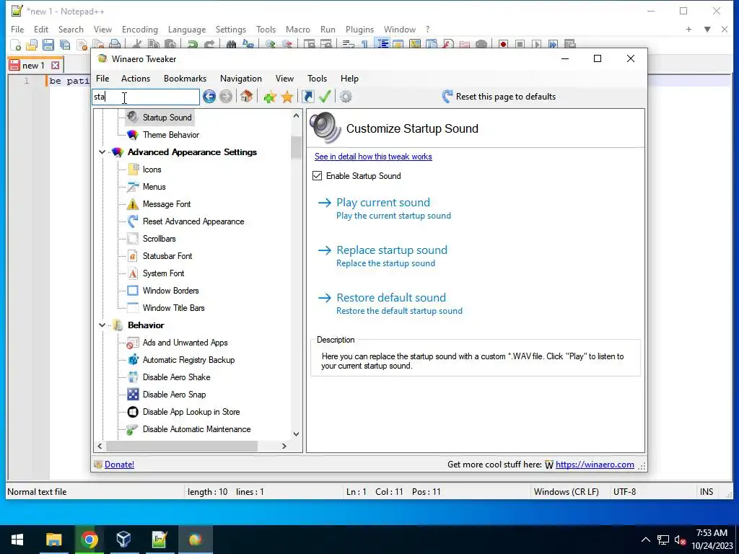Click Notepad++ Find binoculars icon
Image resolution: width=739 pixels, height=554 pixels.
pos(231,44)
